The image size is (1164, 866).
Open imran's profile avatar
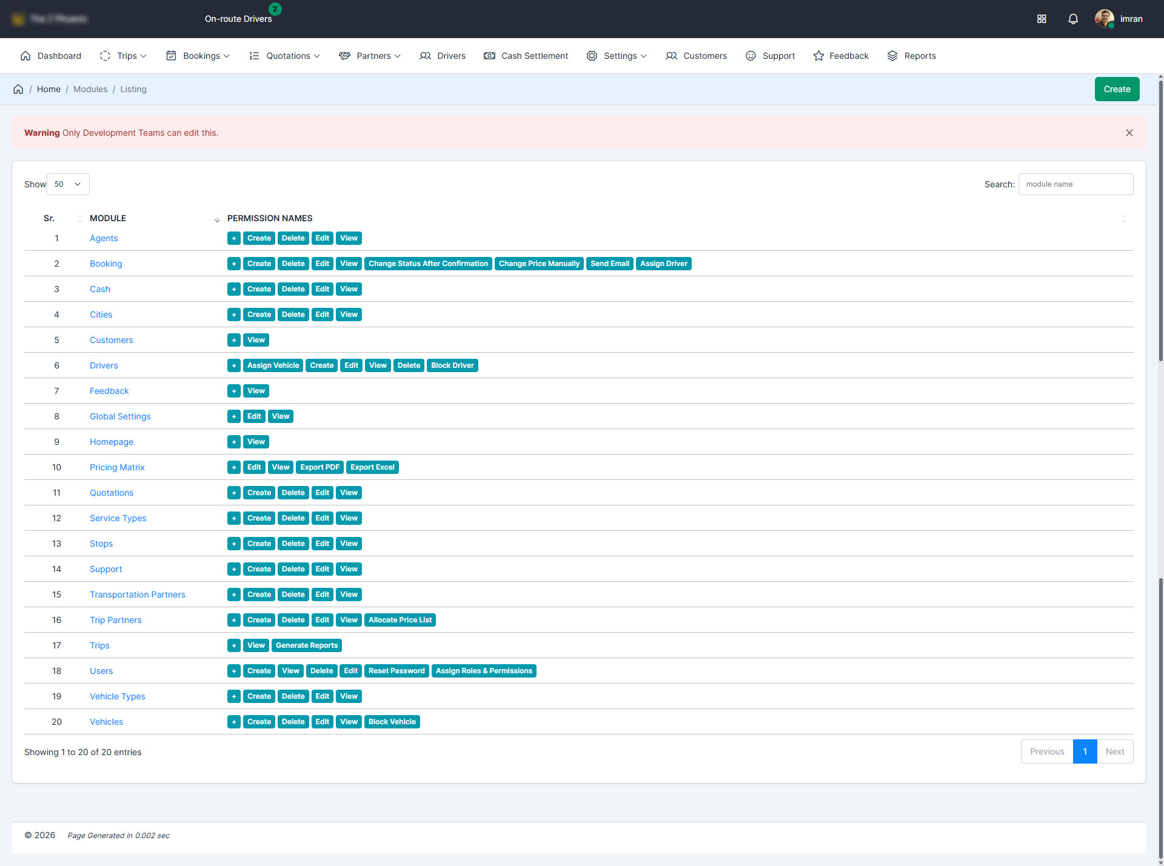pos(1104,19)
